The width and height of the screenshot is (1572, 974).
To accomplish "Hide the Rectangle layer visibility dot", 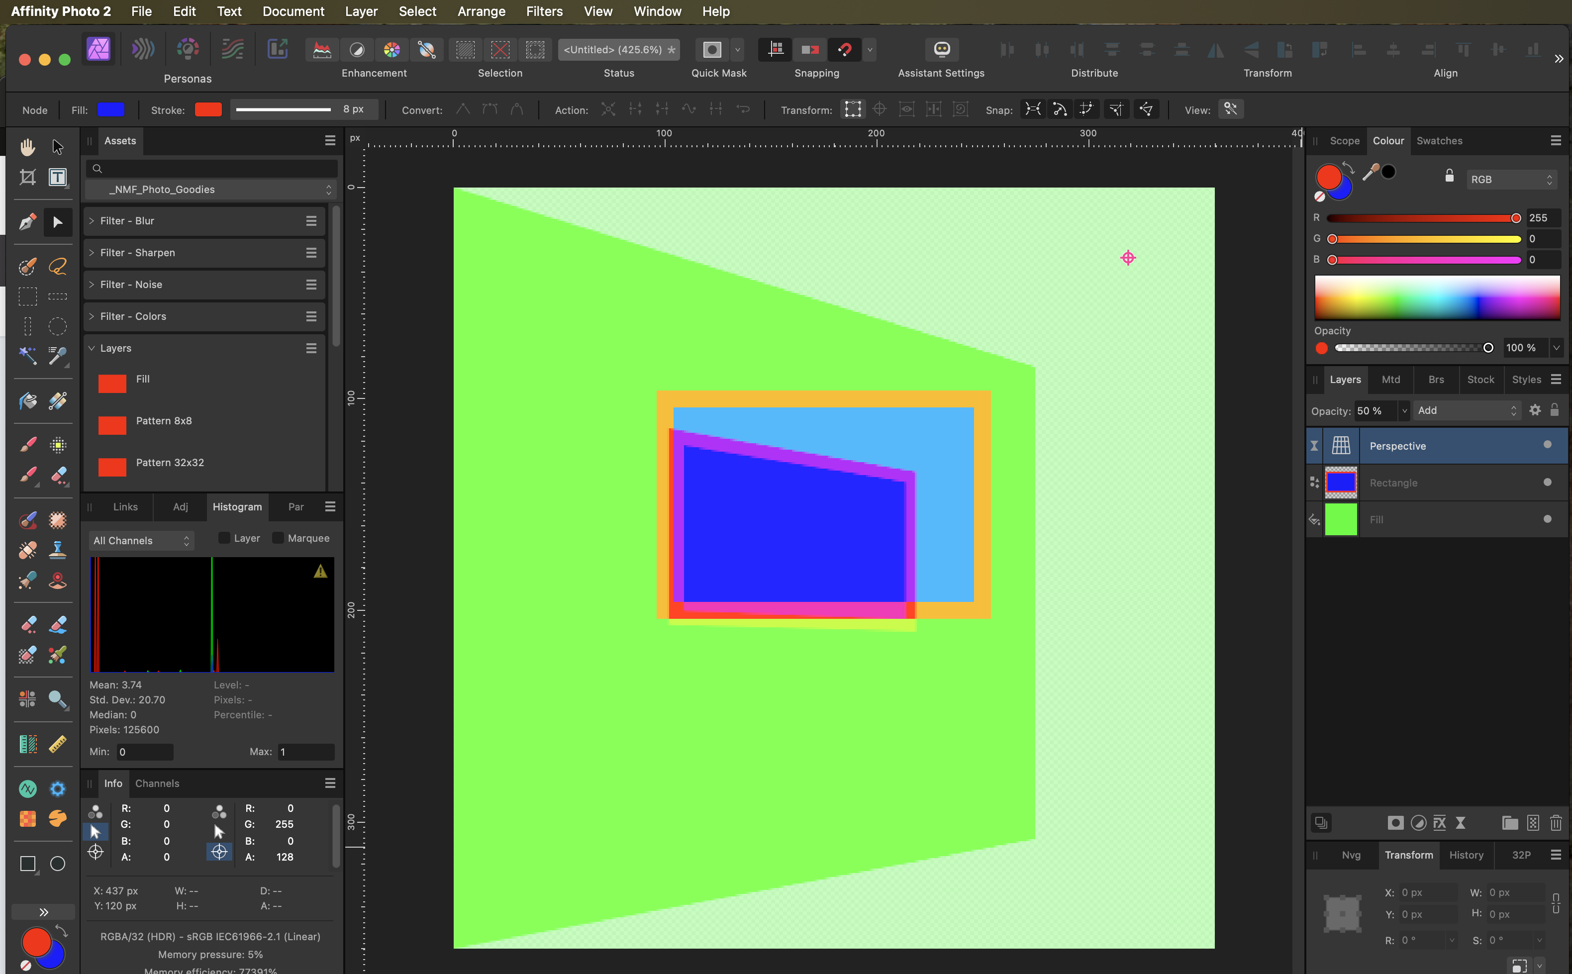I will coord(1547,482).
